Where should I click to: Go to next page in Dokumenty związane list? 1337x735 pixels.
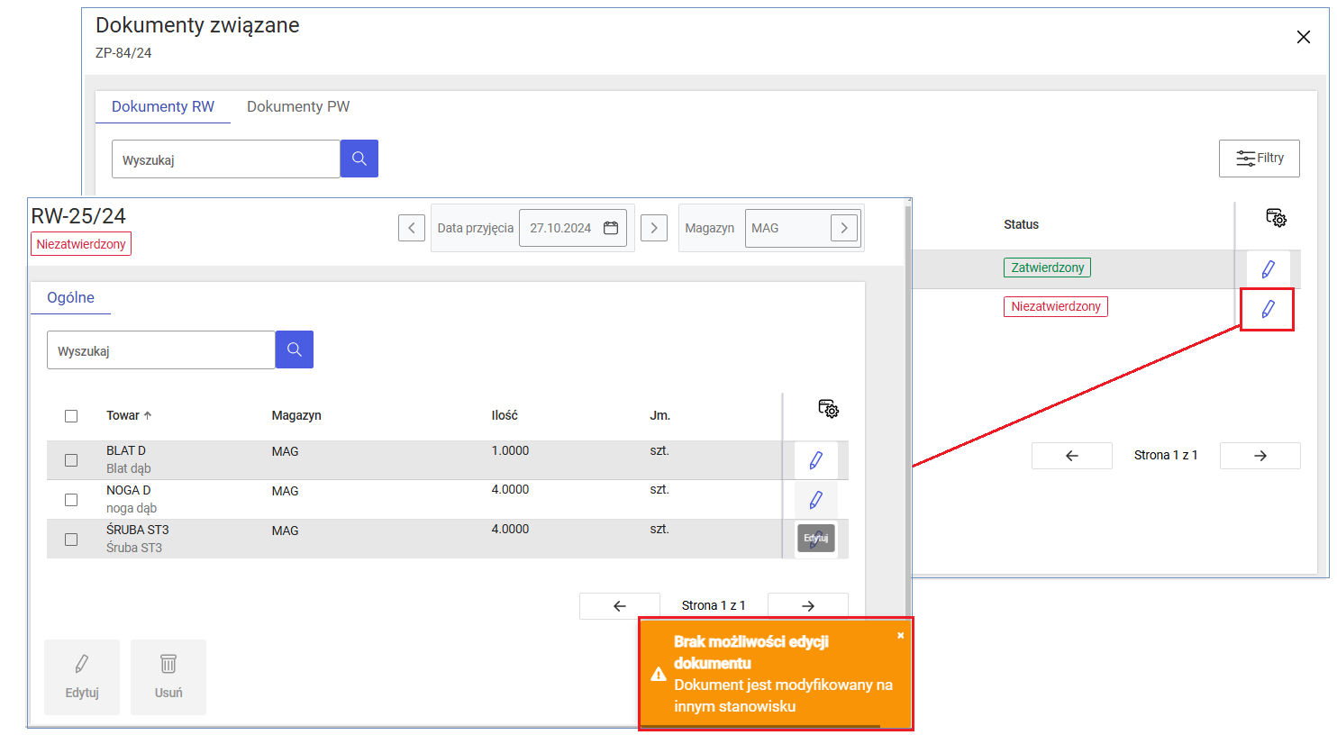pos(1260,456)
